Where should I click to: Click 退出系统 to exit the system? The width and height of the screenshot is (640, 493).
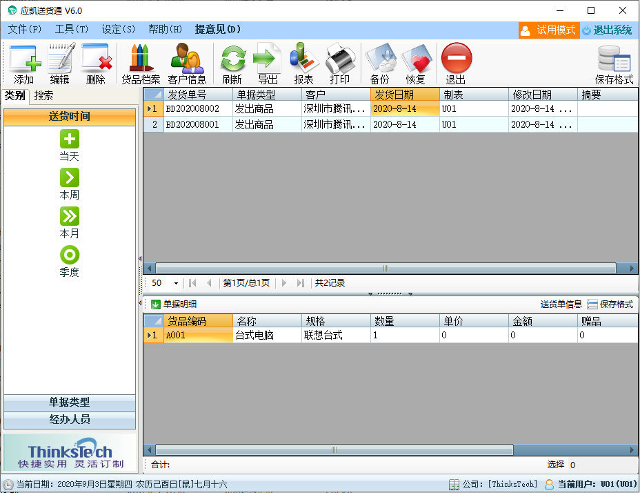[607, 30]
